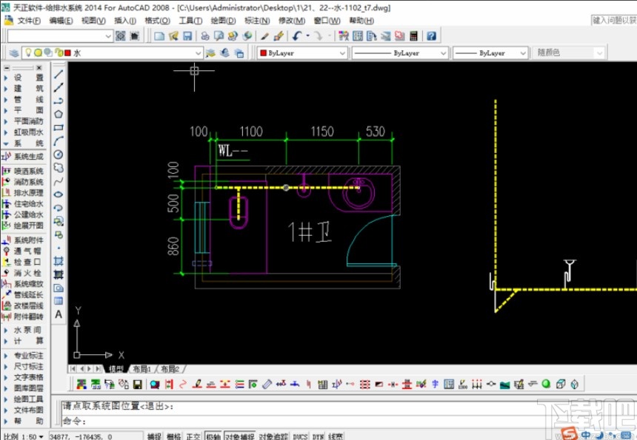637x440 pixels.
Task: Click the Polygon draw tool
Action: (x=59, y=114)
